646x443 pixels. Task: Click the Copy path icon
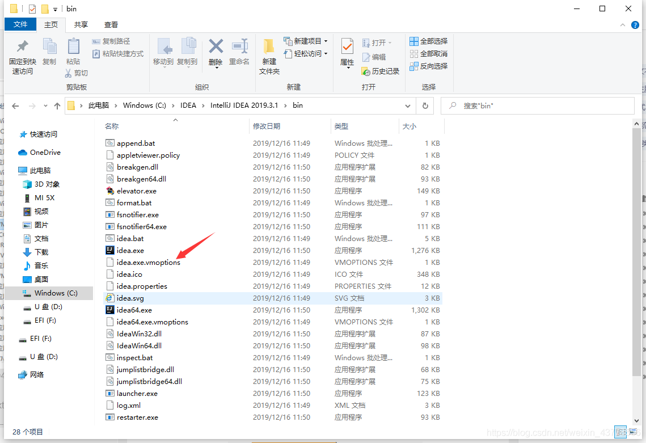pos(96,41)
